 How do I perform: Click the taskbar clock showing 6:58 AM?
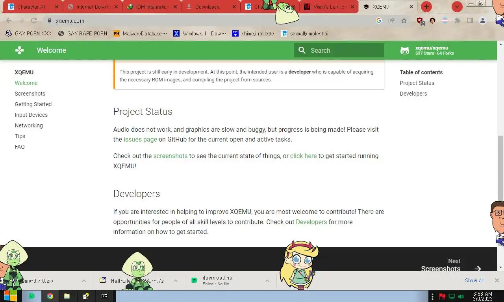pyautogui.click(x=483, y=296)
